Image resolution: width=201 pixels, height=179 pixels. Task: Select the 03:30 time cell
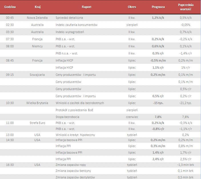pyautogui.click(x=10, y=32)
